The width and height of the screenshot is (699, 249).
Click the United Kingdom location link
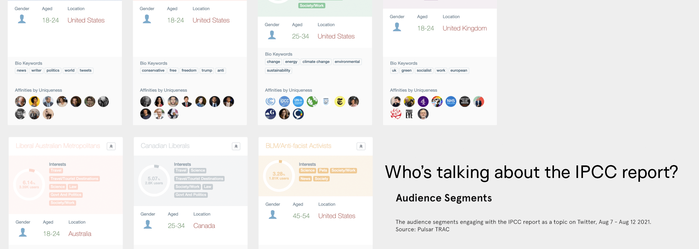coord(464,28)
